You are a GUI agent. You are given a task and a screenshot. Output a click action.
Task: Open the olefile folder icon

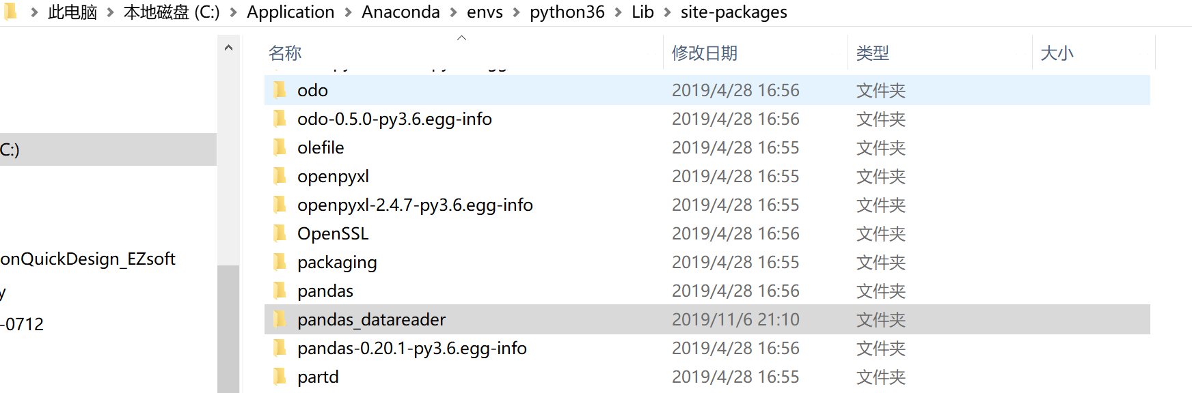click(280, 147)
